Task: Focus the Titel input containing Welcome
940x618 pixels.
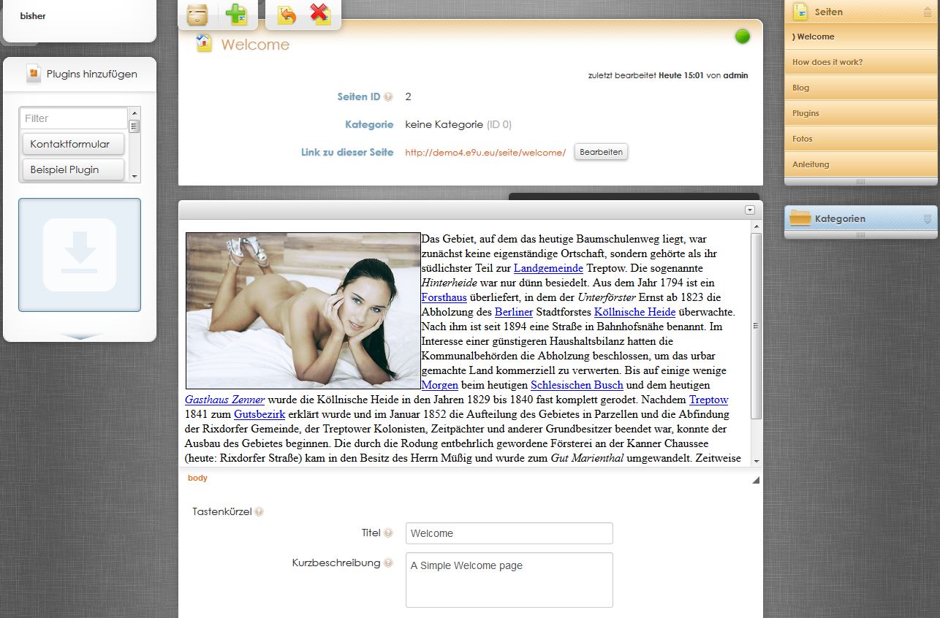Action: (509, 533)
